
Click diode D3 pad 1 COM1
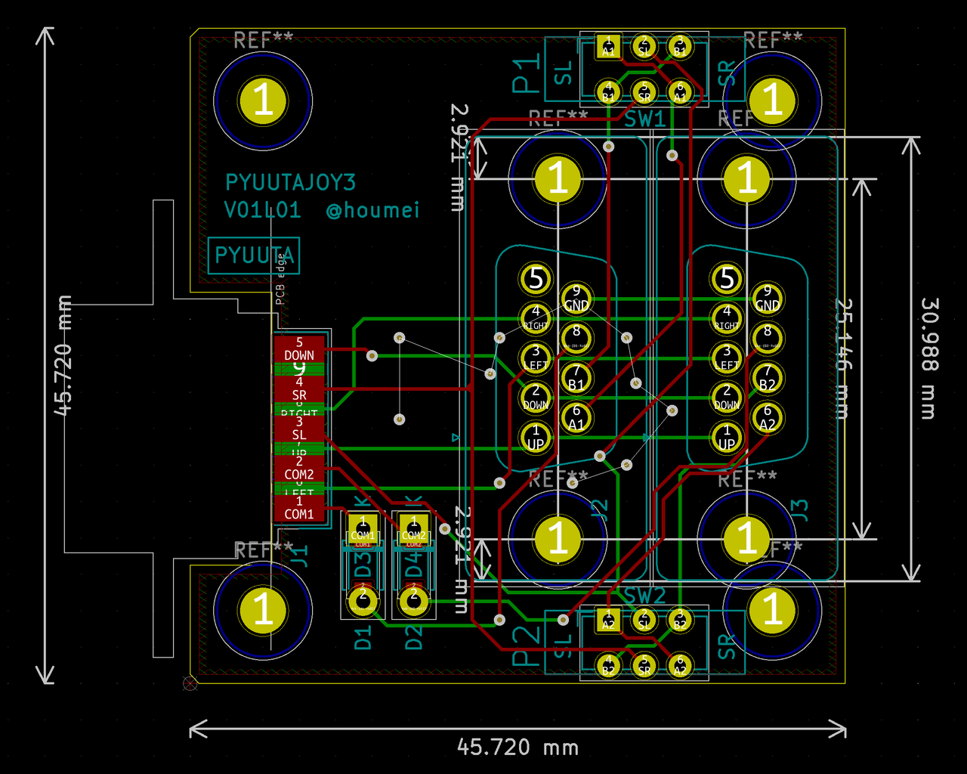(x=363, y=529)
